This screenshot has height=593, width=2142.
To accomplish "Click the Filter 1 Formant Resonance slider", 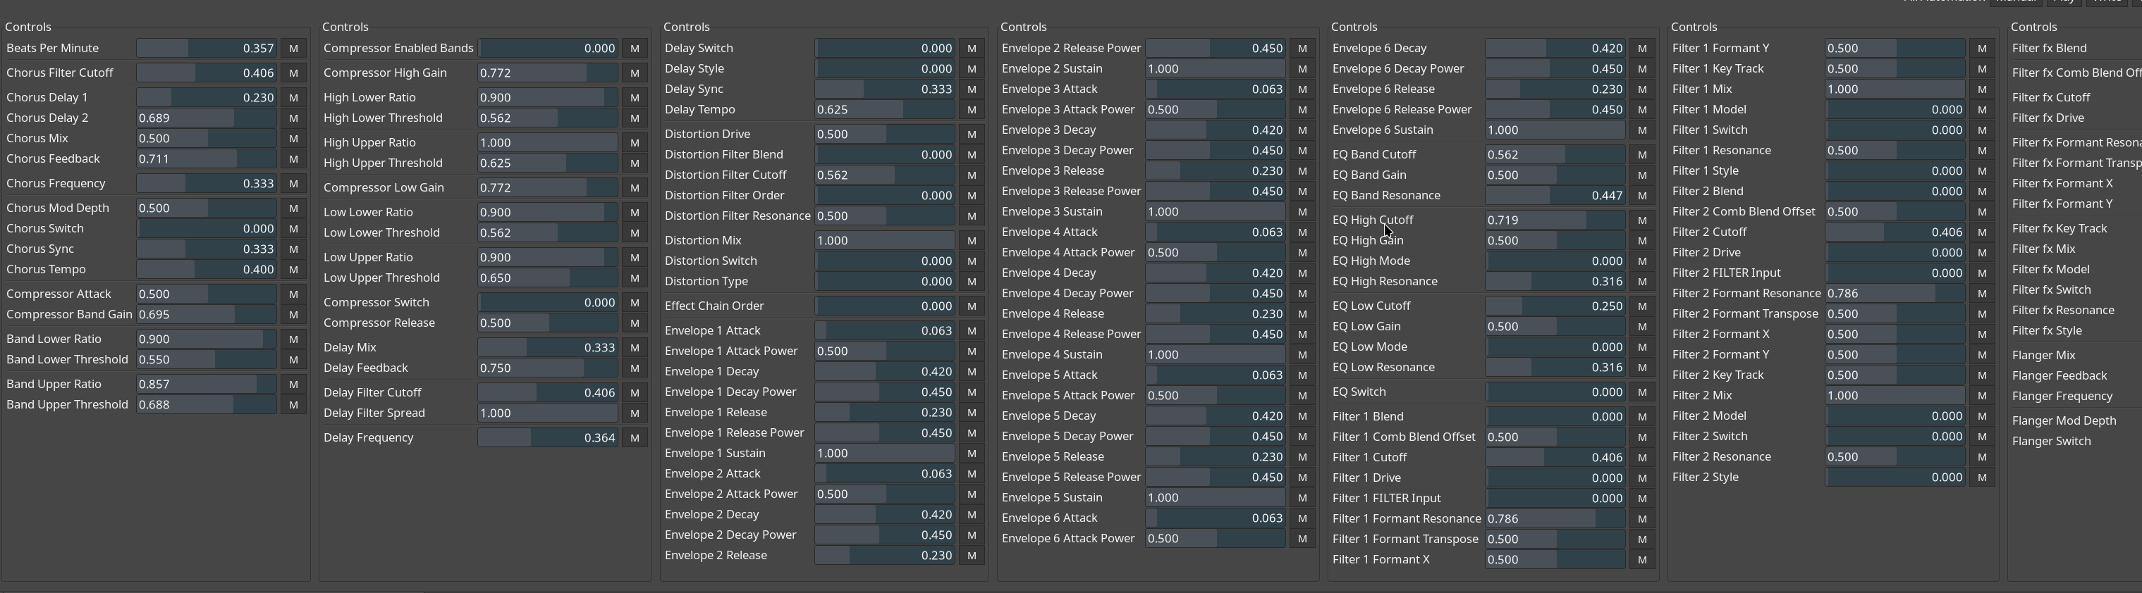I will tap(1554, 518).
